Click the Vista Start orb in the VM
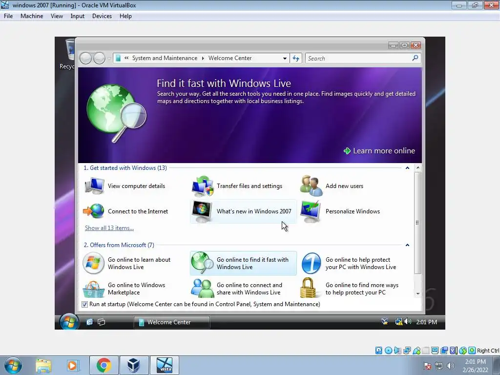 tap(69, 321)
